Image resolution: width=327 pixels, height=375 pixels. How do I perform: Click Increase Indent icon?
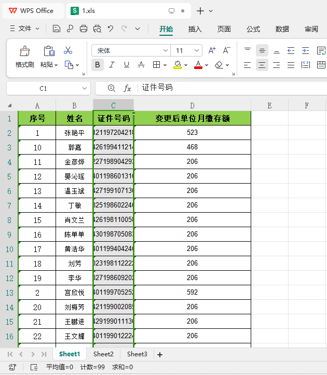pyautogui.click(x=305, y=50)
